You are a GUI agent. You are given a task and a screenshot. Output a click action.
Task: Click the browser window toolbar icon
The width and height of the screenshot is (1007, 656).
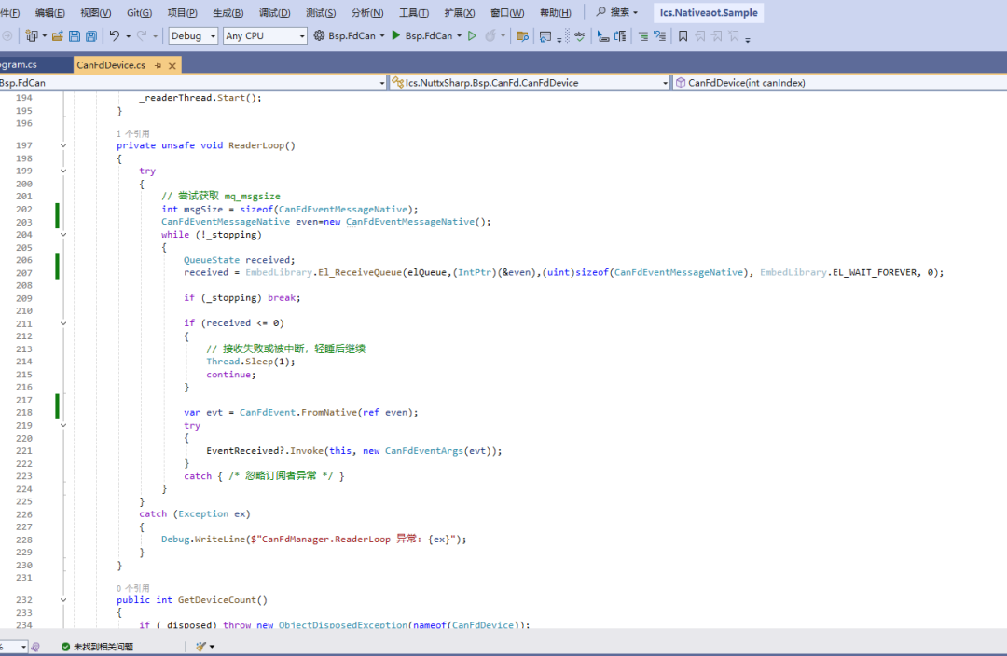(x=545, y=36)
